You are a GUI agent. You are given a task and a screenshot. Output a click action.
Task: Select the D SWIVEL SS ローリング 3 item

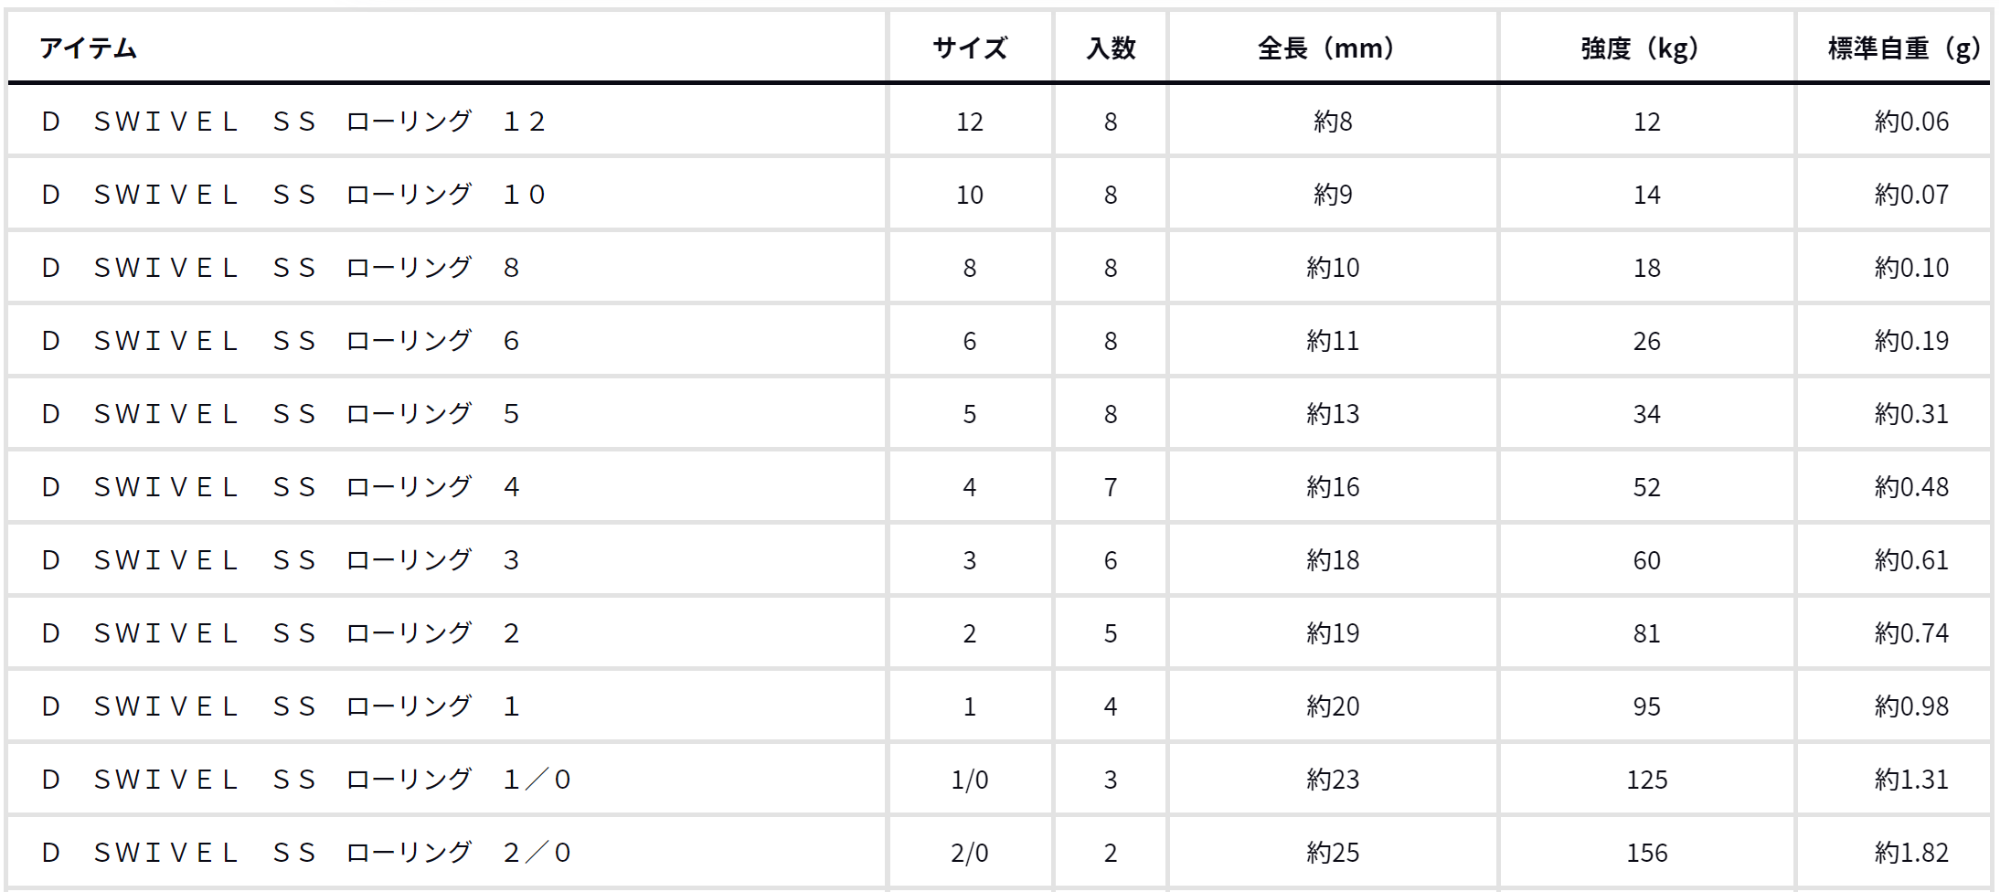coord(281,560)
